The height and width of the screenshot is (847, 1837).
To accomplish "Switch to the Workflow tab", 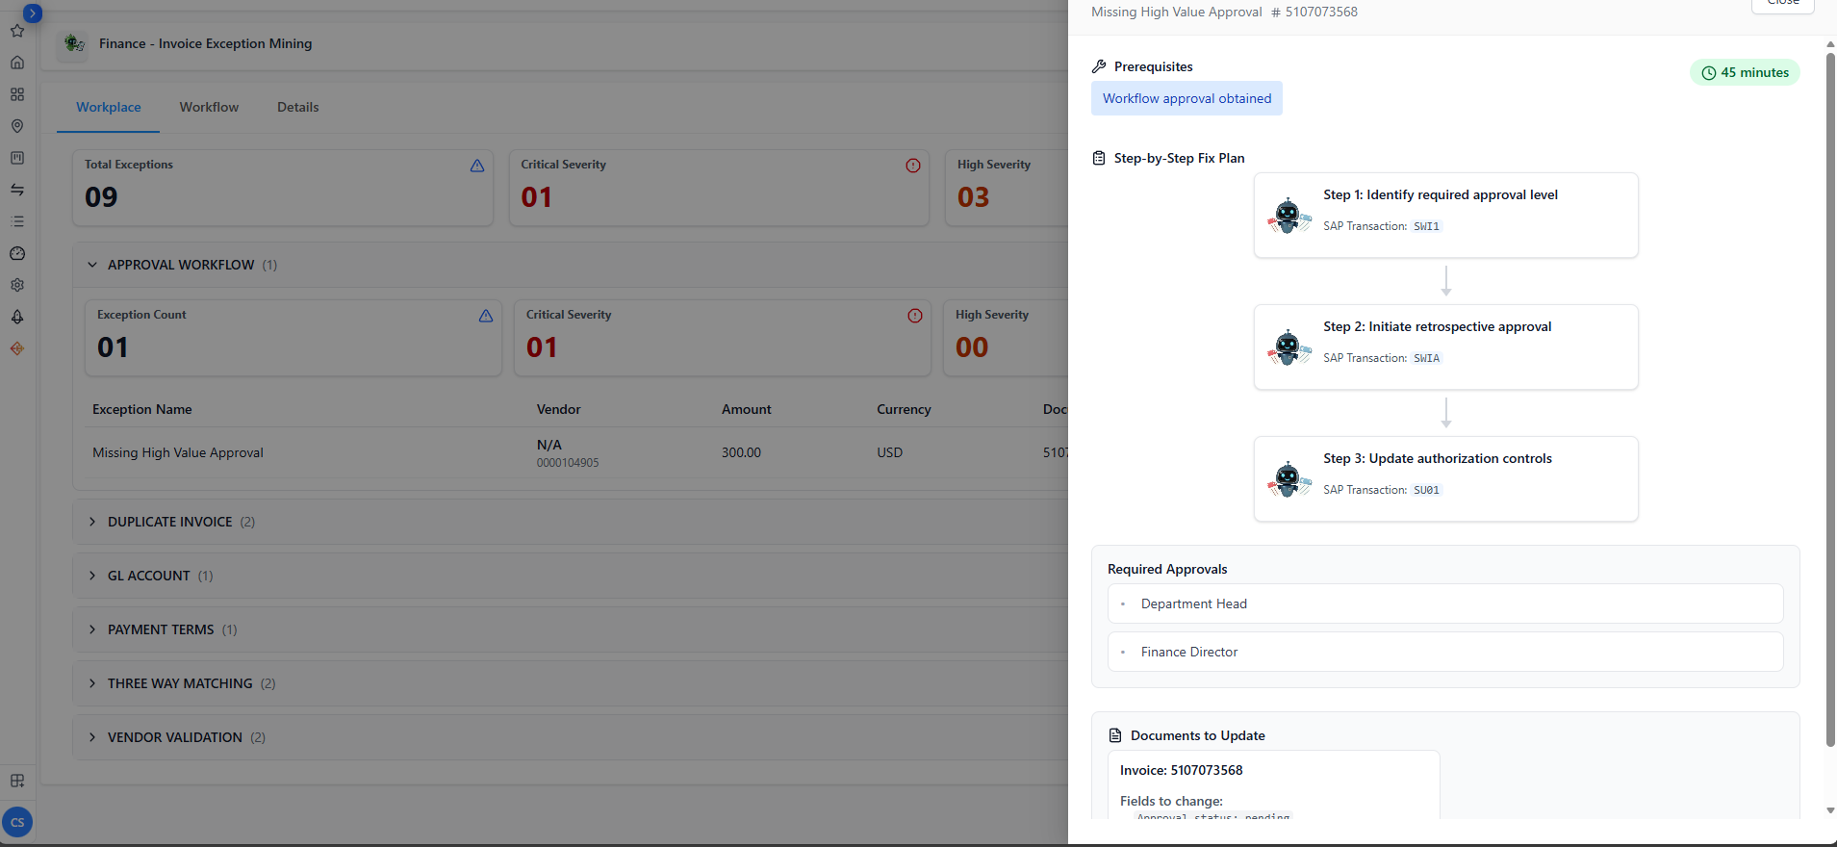I will (x=209, y=107).
